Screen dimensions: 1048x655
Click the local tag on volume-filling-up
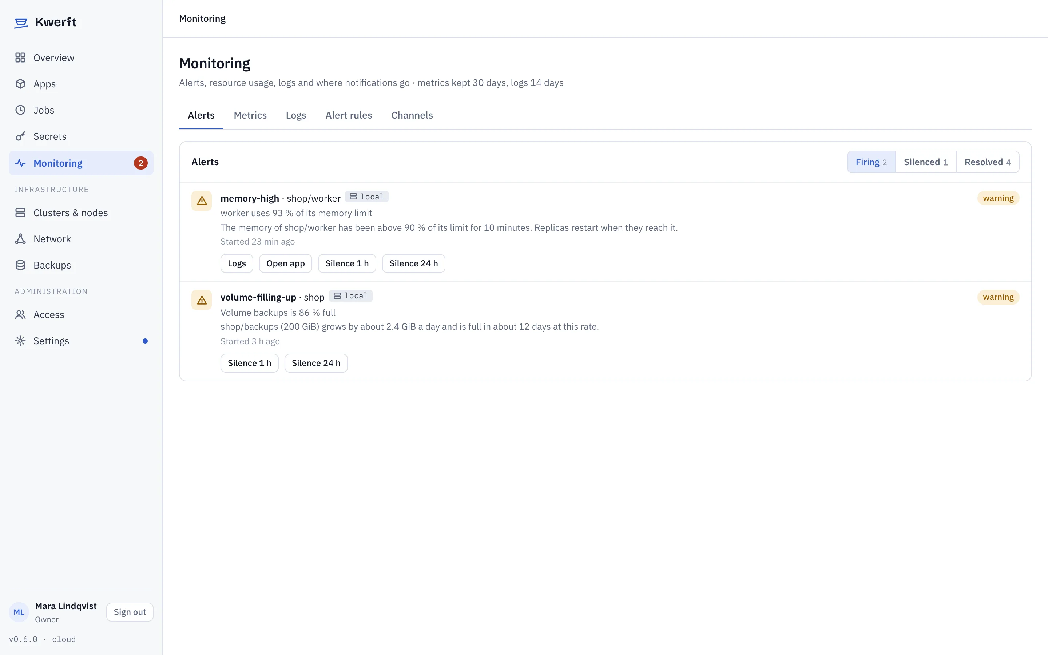pyautogui.click(x=351, y=296)
